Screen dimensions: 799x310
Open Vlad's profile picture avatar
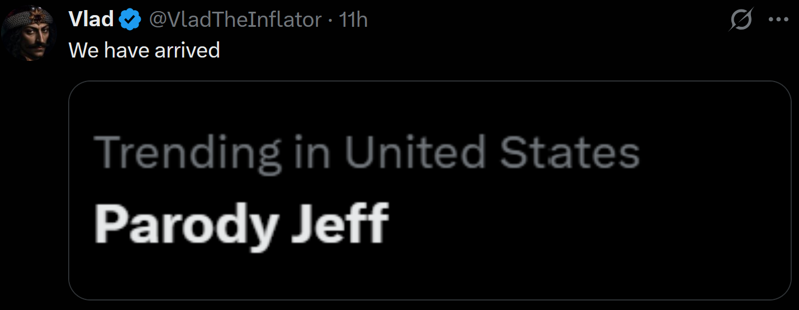(x=28, y=34)
